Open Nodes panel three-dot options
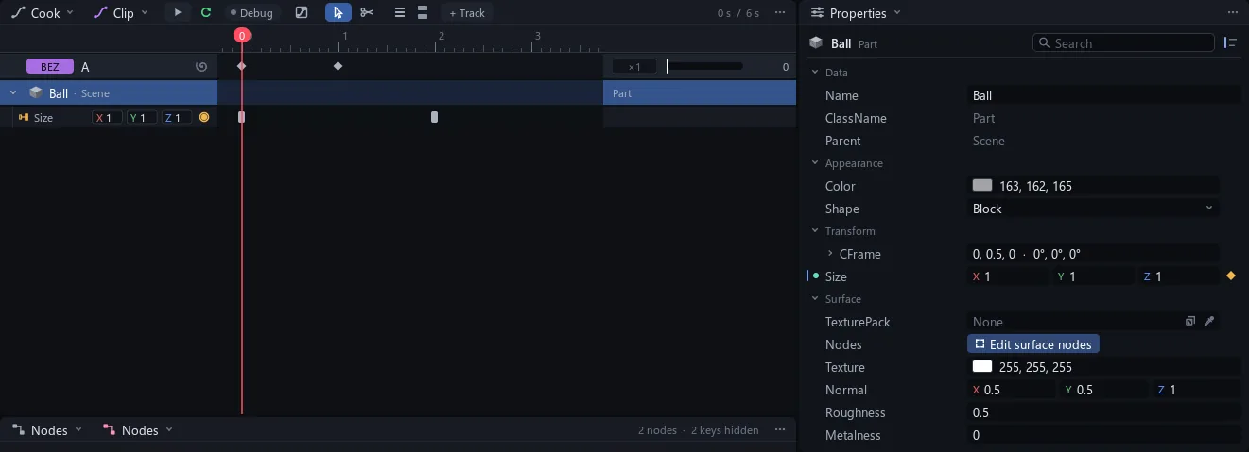The height and width of the screenshot is (452, 1249). point(780,430)
